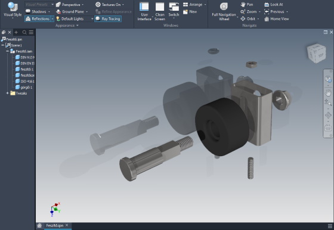Viewport: 334px width, 230px height.
Task: Select the ISO 4161 component
Action: coord(25,81)
